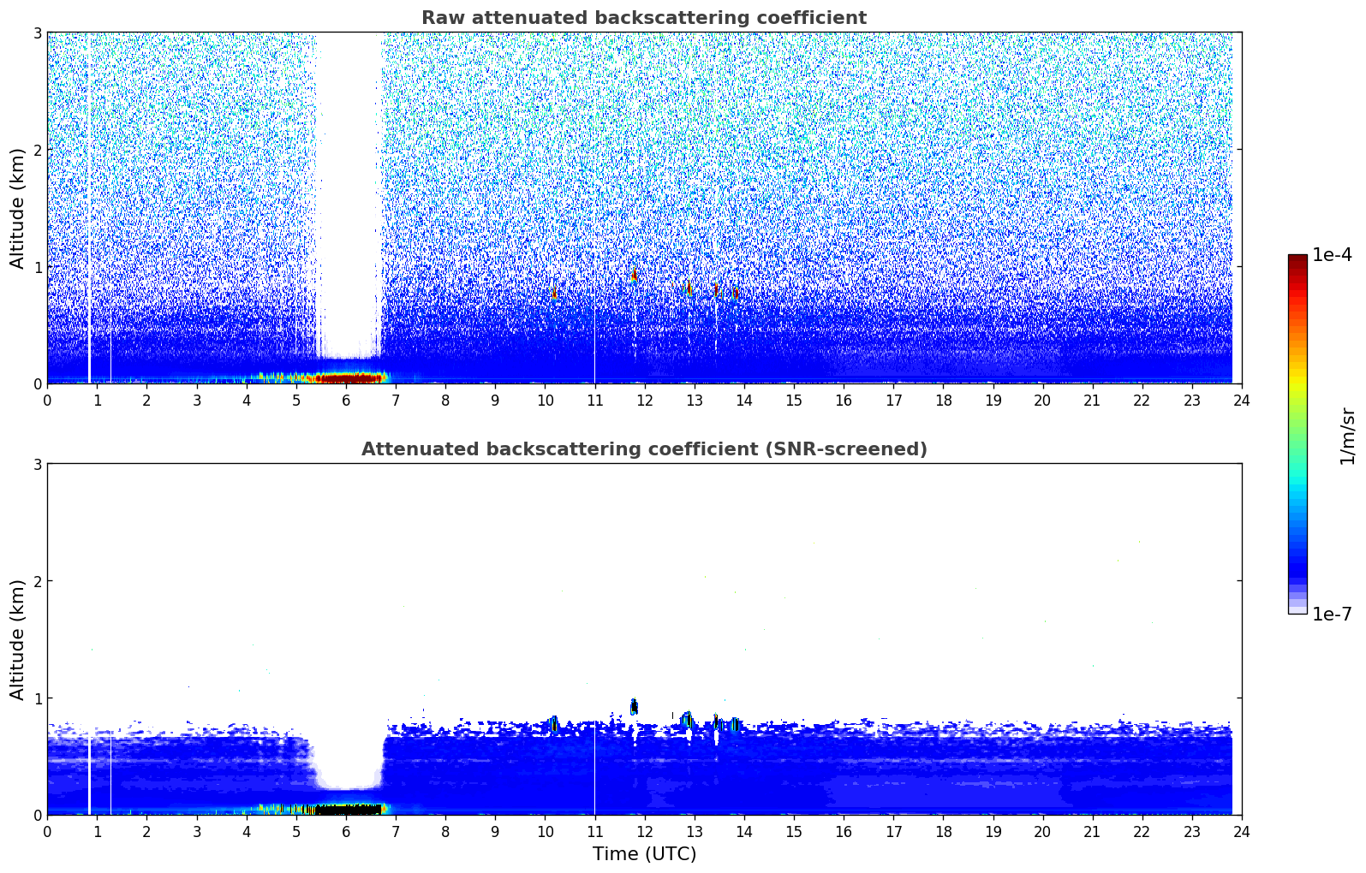Click "Altitude (km)" label of the SNR-screened plot
This screenshot has width=1366, height=873.
18,639
